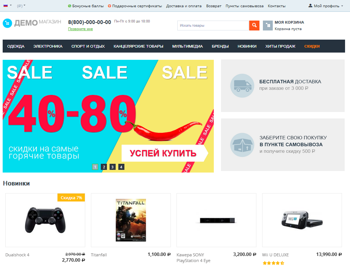Click the orange search magnifier button

point(254,26)
